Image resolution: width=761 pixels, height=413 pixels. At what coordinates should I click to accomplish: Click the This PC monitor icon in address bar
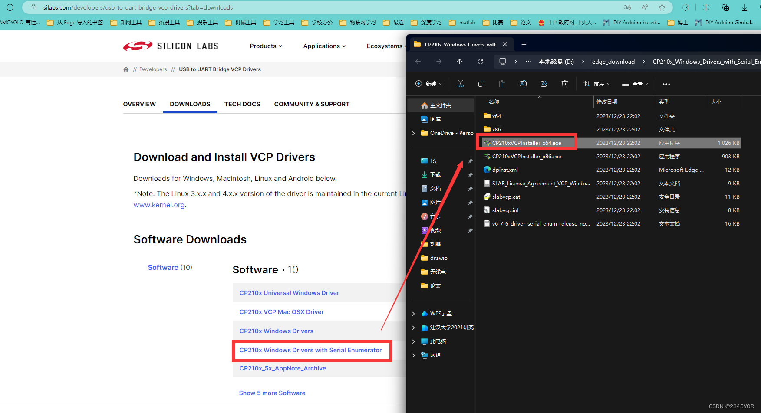point(503,62)
